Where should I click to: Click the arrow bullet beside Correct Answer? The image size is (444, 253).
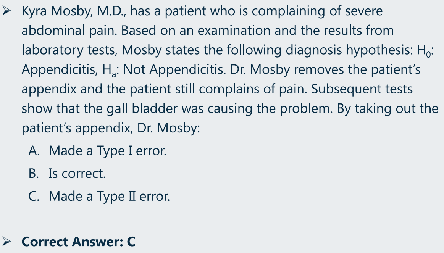[6, 242]
